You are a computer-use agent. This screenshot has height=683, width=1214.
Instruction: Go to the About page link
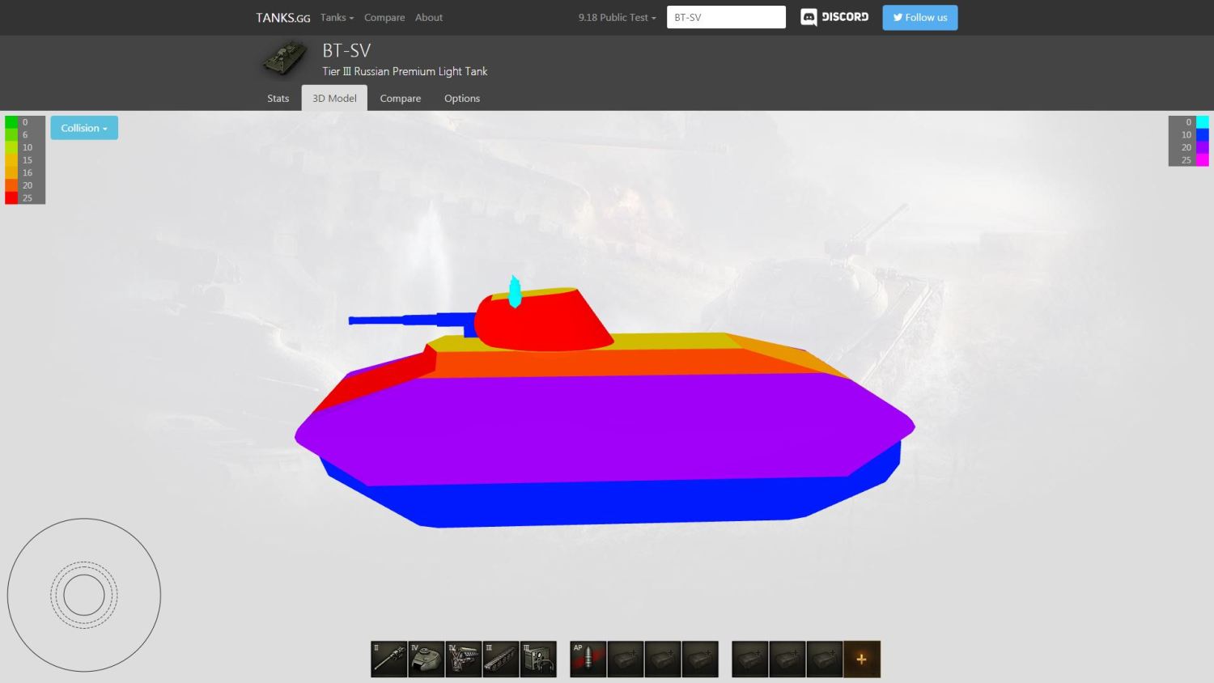tap(428, 17)
